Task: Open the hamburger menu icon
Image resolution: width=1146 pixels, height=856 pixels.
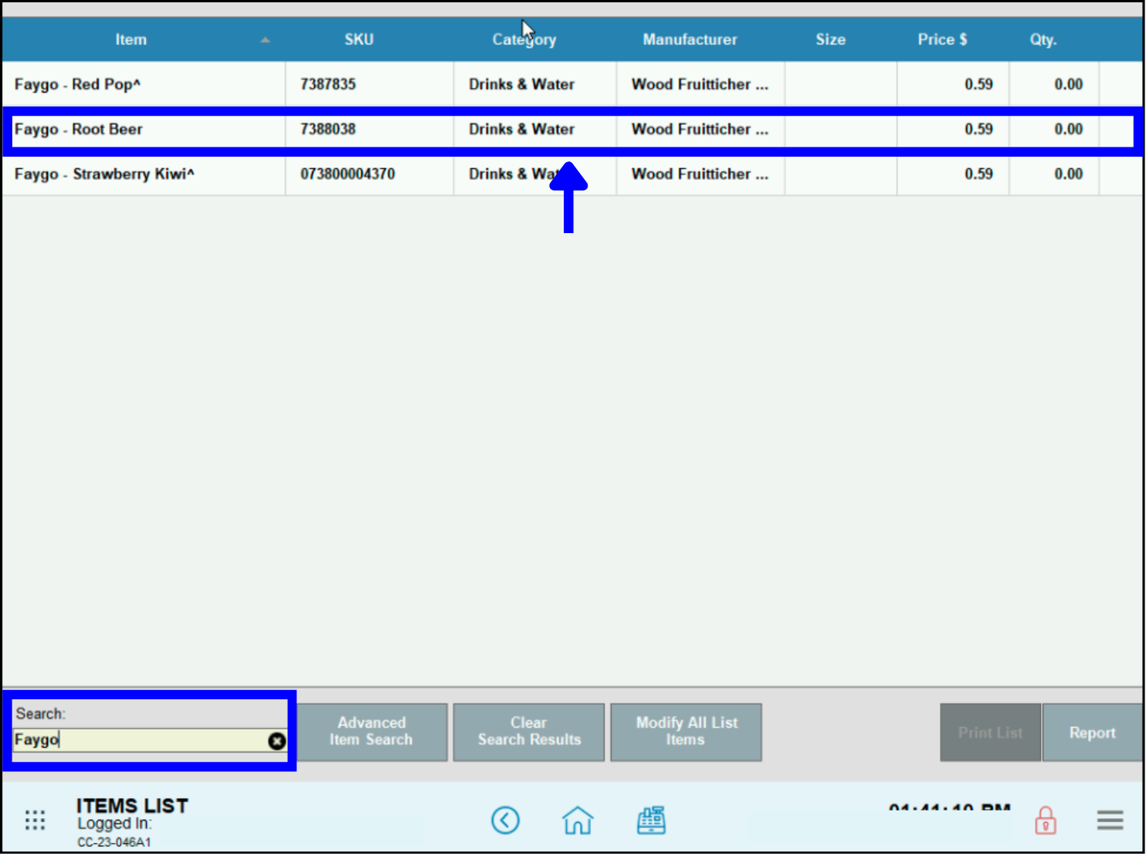Action: pos(1110,820)
